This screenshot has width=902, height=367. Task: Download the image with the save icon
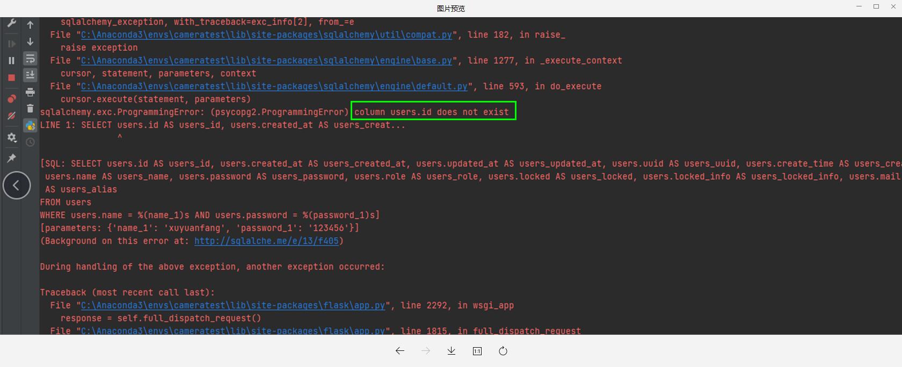point(451,351)
